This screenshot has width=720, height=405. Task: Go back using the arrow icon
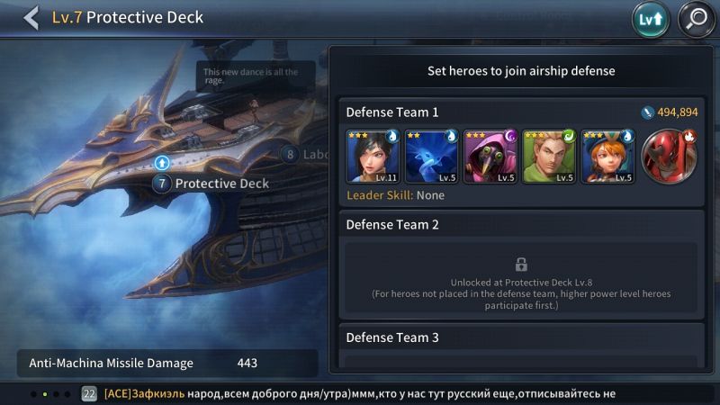pos(31,18)
